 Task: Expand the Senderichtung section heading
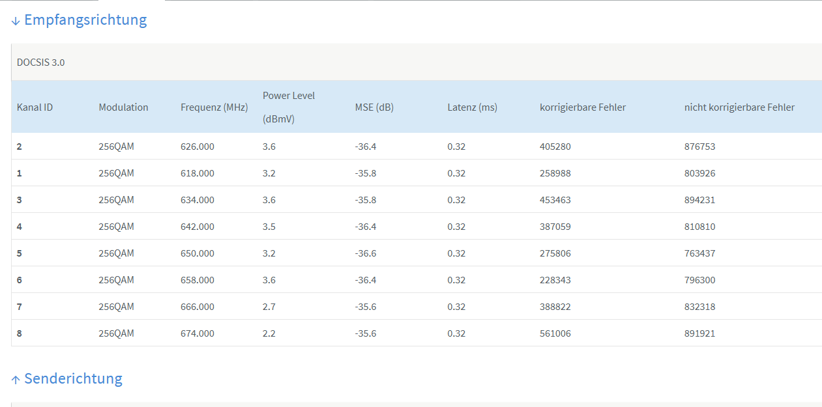tap(73, 378)
